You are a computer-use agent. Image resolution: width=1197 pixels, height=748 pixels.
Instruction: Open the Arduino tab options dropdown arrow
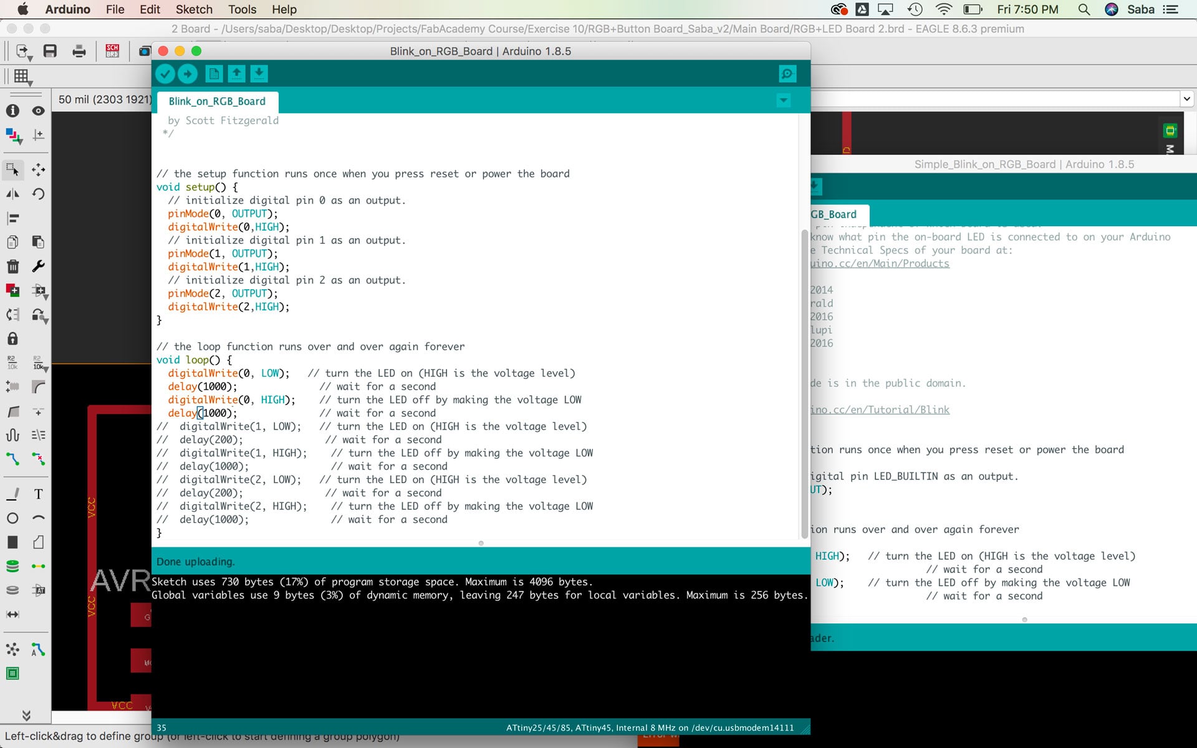(784, 100)
